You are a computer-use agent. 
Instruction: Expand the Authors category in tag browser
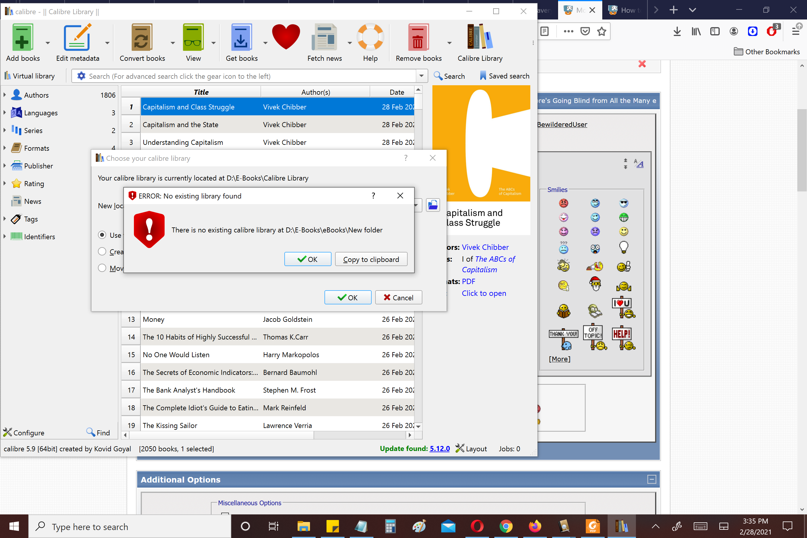tap(5, 95)
